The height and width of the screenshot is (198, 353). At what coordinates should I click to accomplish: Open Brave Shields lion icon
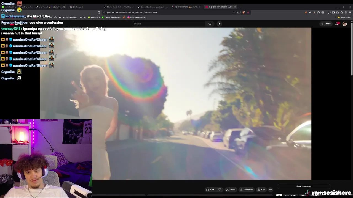[x=244, y=12]
